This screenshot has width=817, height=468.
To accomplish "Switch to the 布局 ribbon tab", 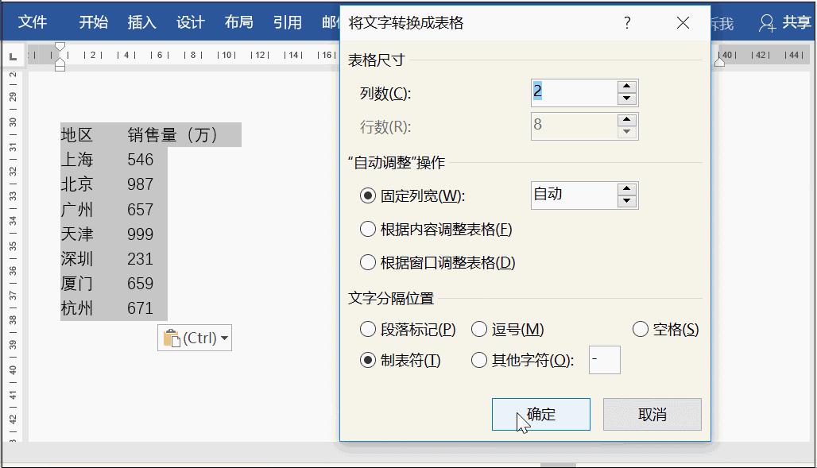I will pos(238,23).
